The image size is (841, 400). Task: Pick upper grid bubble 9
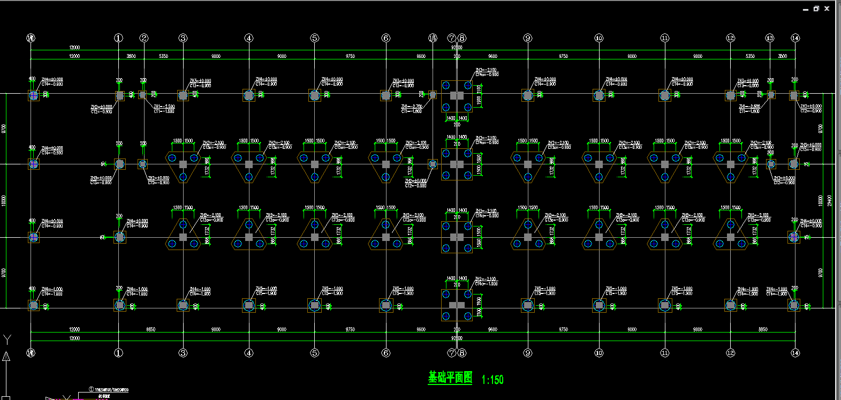click(x=528, y=38)
